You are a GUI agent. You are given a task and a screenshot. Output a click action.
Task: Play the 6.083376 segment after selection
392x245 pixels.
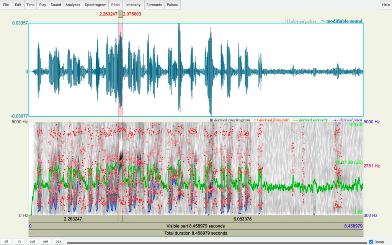(243, 219)
